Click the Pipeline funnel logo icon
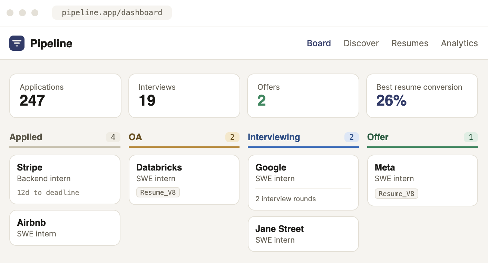Image resolution: width=488 pixels, height=263 pixels. click(x=17, y=43)
